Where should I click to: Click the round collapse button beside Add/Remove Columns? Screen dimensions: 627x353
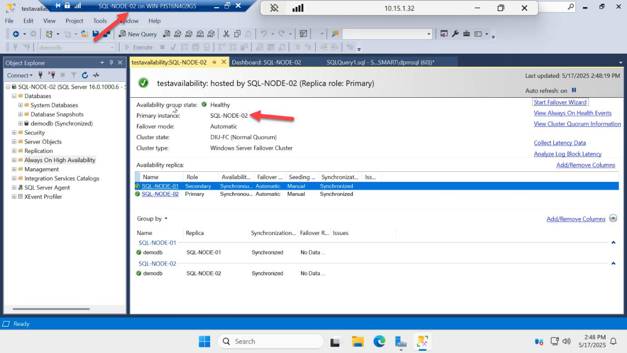[x=613, y=219]
